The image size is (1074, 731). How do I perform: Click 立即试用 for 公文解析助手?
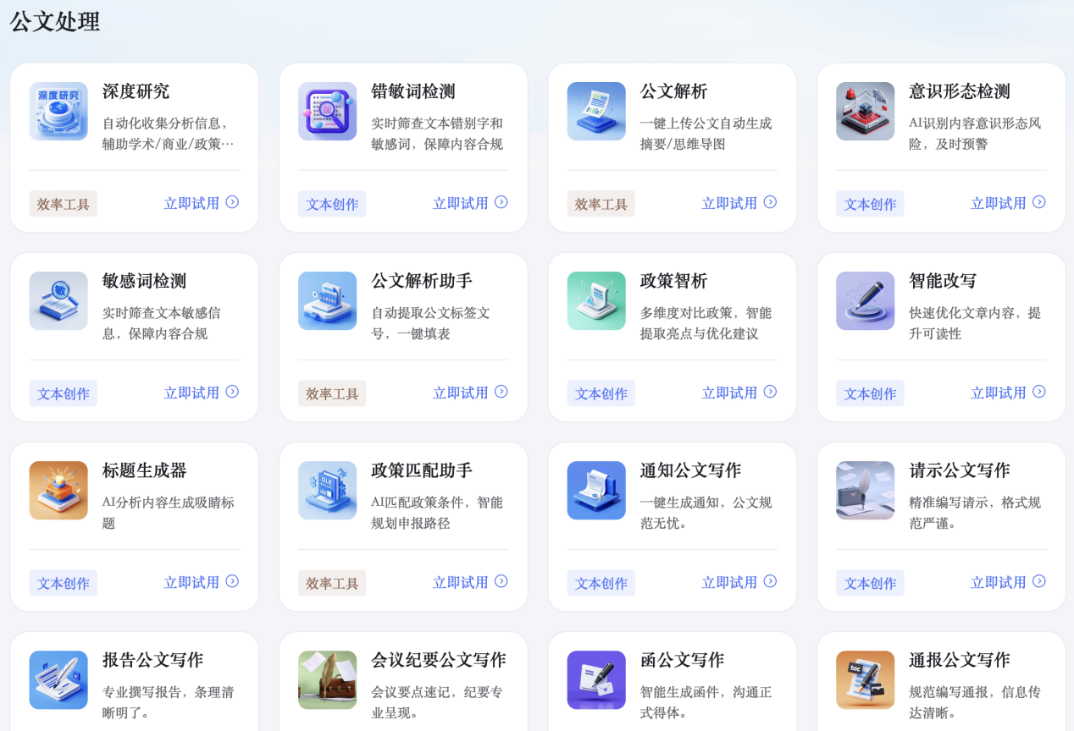[469, 393]
